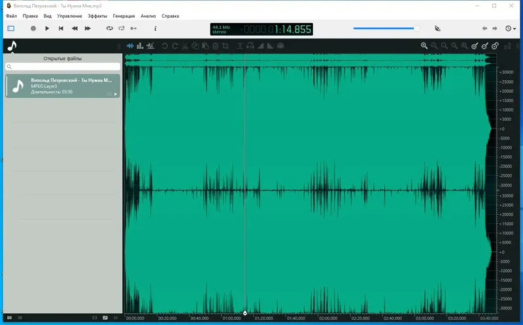
Task: Go forward with the right arrow icon
Action: (x=495, y=28)
